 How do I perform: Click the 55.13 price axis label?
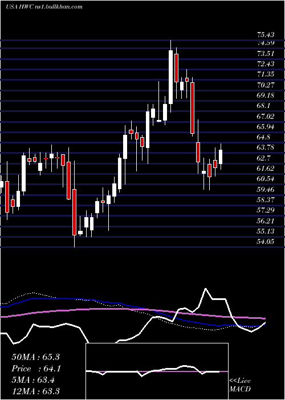coord(266,231)
